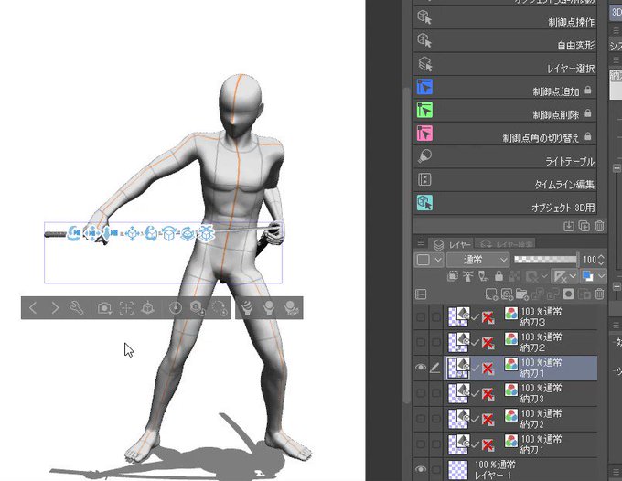Toggle set as reference layer lighthouse icon
This screenshot has height=481, width=622.
click(x=468, y=276)
